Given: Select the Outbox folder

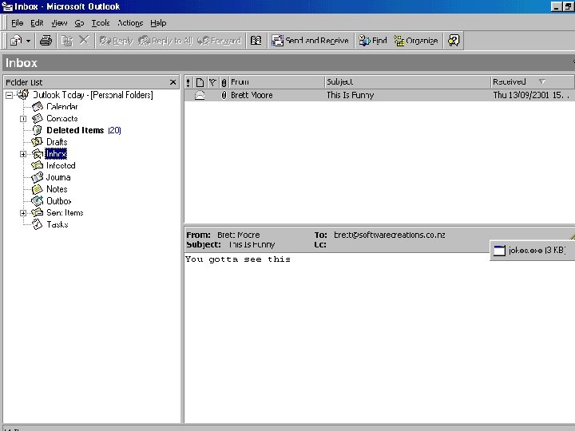Looking at the screenshot, I should click(58, 201).
